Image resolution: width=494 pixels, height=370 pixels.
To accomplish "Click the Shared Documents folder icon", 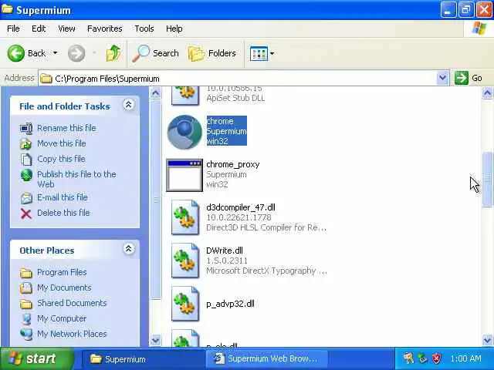I will pyautogui.click(x=26, y=304).
